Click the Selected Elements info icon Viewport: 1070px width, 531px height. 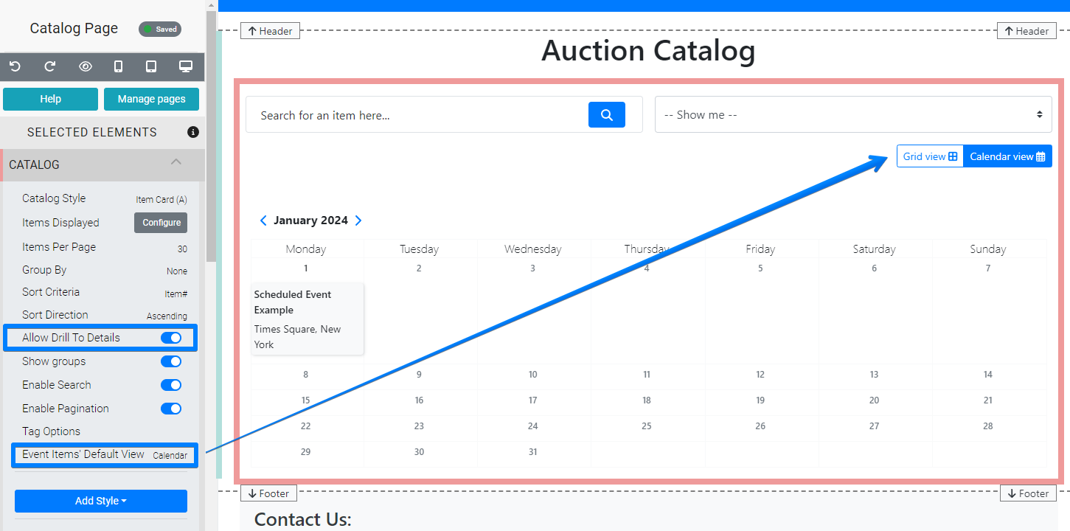pos(193,132)
